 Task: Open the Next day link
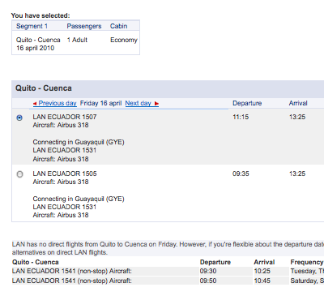[138, 103]
